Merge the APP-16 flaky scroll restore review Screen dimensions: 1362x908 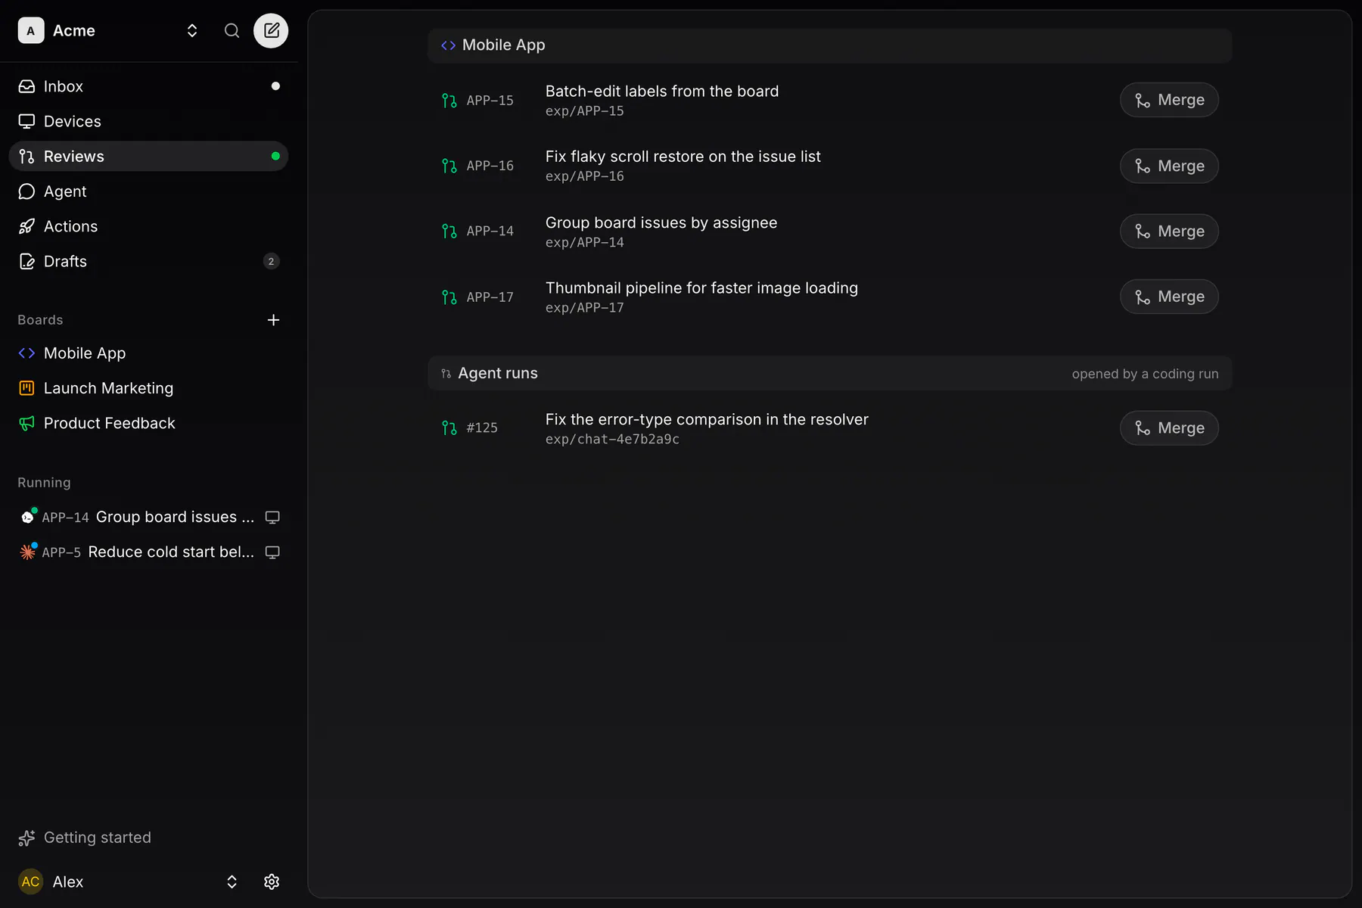click(1169, 166)
